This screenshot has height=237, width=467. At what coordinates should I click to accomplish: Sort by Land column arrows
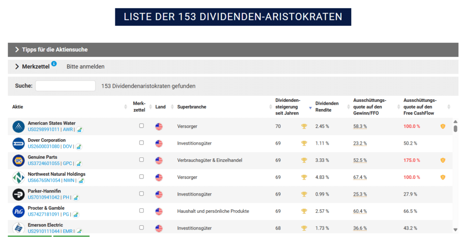pos(172,106)
